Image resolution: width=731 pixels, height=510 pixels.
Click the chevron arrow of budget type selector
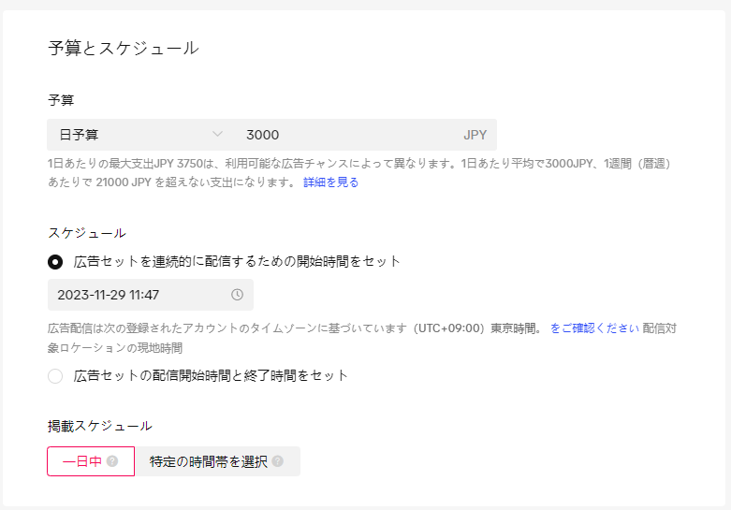tap(218, 135)
